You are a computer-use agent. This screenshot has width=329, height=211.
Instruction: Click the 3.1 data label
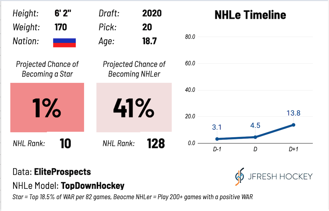(x=217, y=127)
